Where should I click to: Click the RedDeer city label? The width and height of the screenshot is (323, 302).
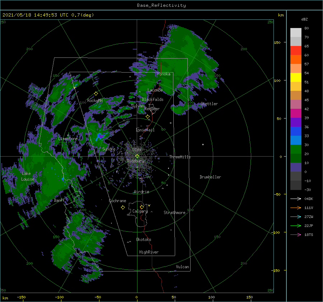[x=152, y=109]
